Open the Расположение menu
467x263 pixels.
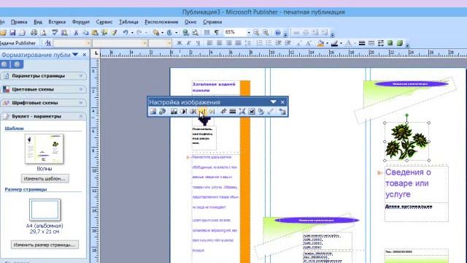(x=161, y=22)
